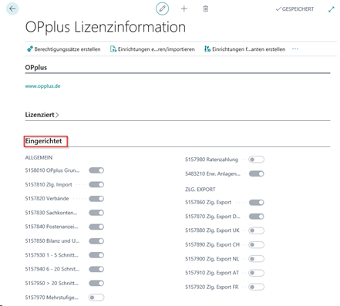
Task: Toggle 5157820 Verbände switch
Action: point(96,199)
